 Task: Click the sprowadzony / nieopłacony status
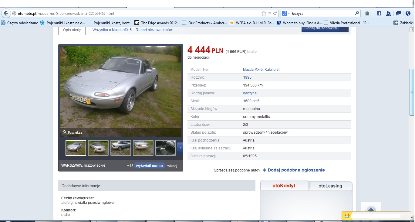[265, 132]
